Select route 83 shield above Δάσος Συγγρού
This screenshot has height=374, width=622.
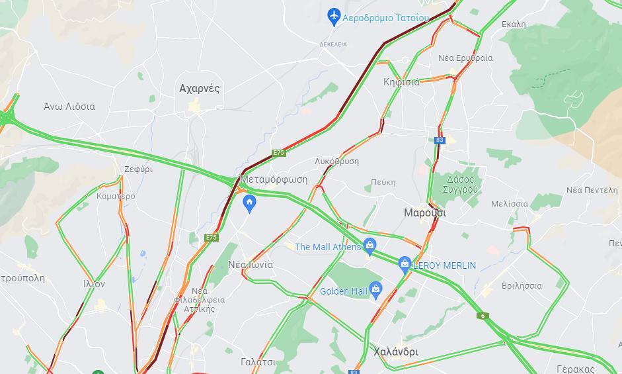point(439,140)
